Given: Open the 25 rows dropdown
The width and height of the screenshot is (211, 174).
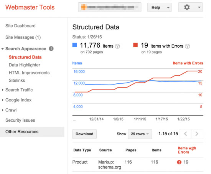Looking at the screenshot, I should click(140, 134).
